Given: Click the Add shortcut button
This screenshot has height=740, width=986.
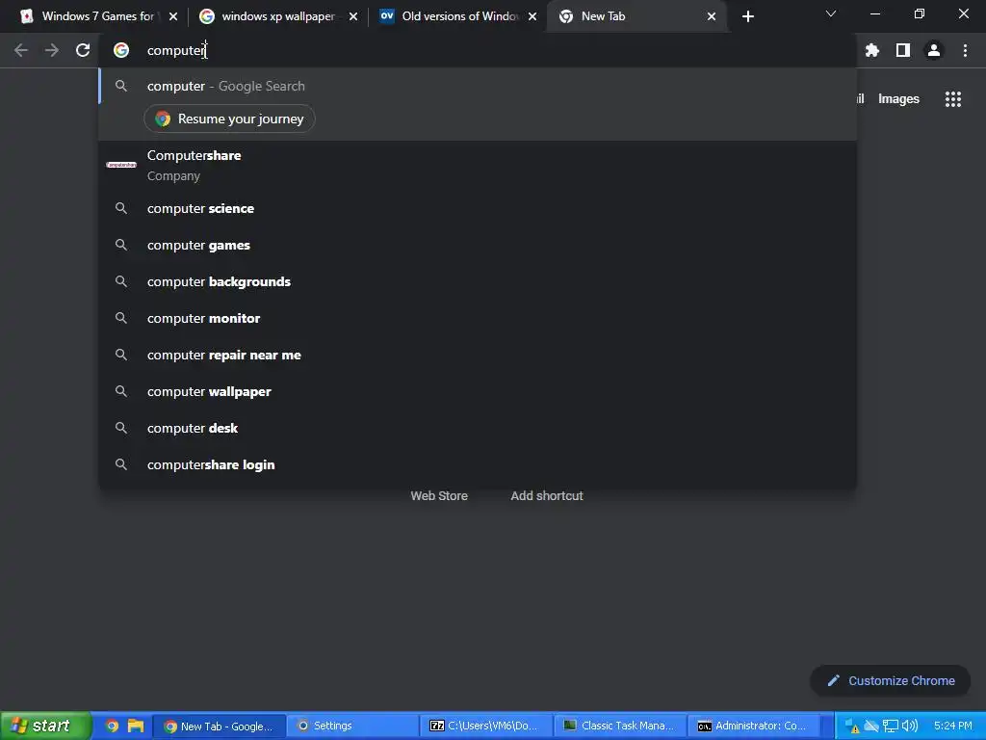Looking at the screenshot, I should [547, 496].
